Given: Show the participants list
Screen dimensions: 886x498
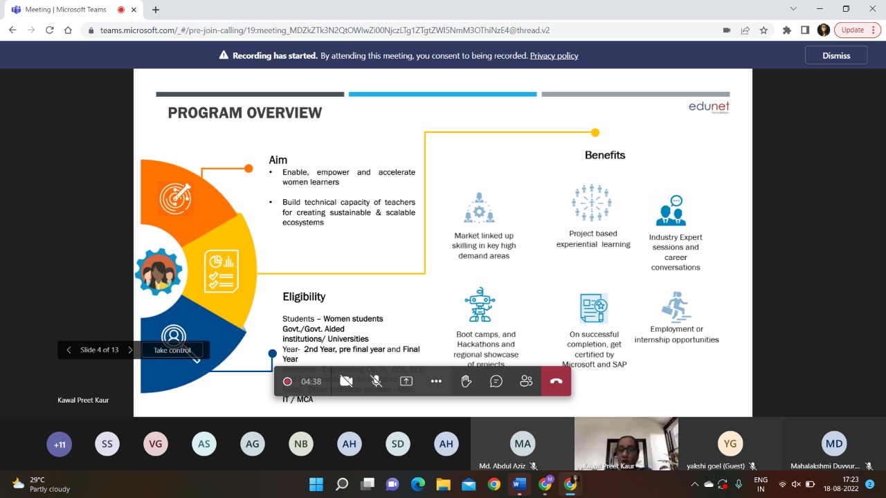Looking at the screenshot, I should click(526, 381).
